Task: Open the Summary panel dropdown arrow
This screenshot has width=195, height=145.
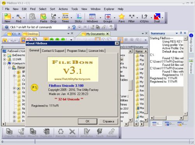Action: (177, 33)
